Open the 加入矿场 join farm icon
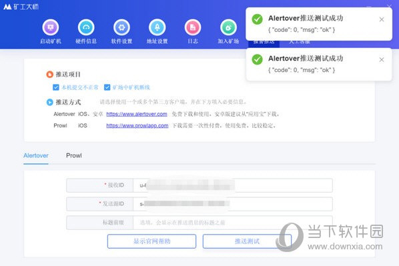 click(228, 27)
